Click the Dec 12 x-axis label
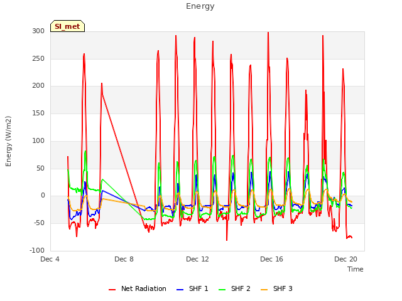Screen dimensions: 402x301 (197, 259)
